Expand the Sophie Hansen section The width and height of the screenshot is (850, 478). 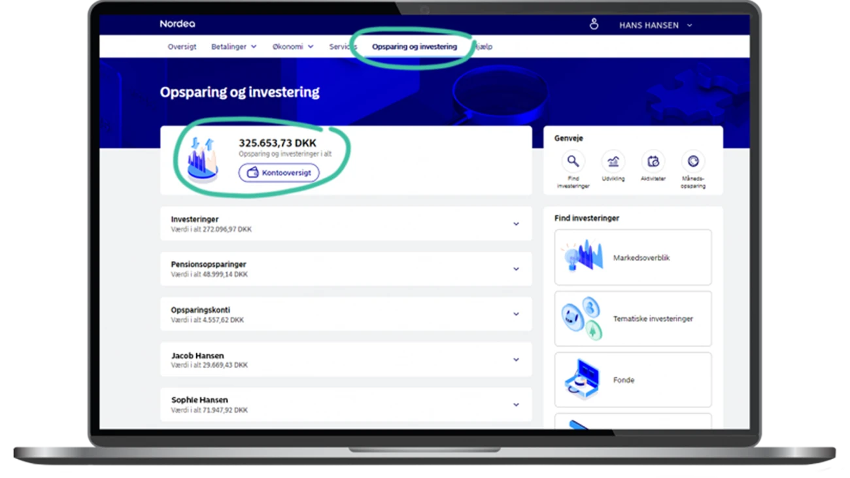coord(516,405)
